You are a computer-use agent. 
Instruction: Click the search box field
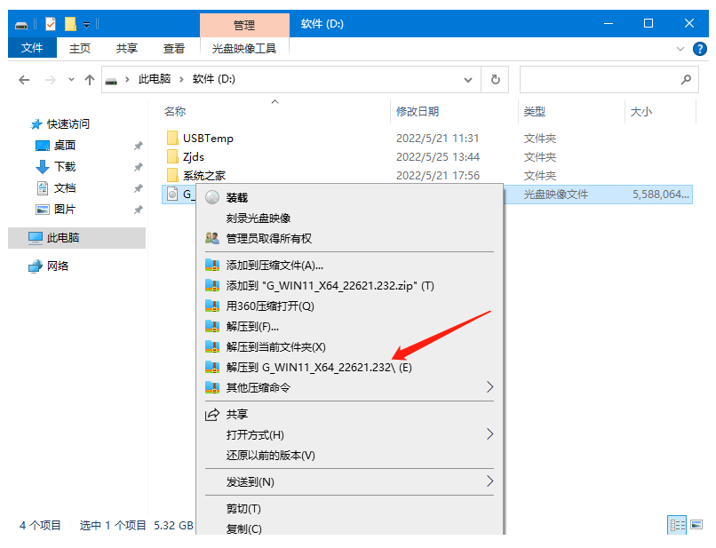tap(609, 80)
